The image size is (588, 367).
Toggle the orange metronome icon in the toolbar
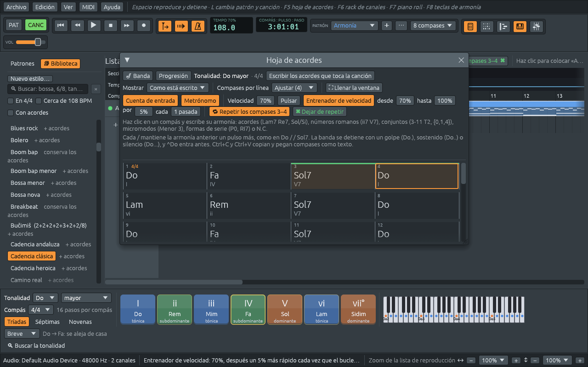click(198, 26)
